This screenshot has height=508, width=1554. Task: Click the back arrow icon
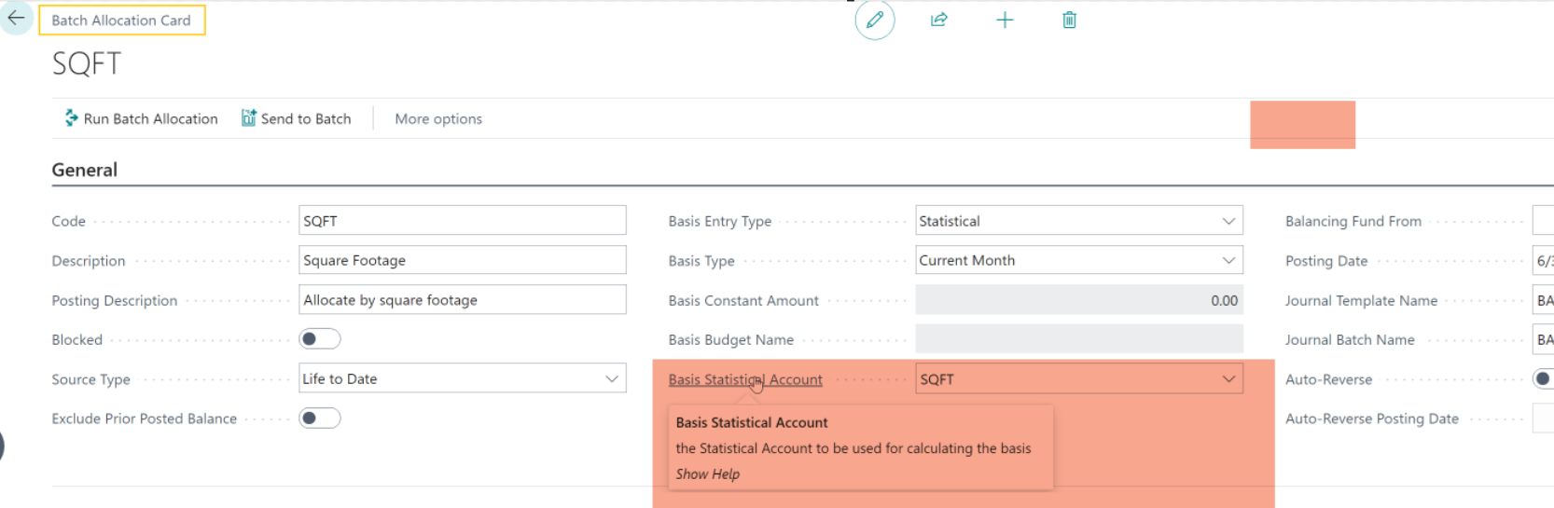[16, 19]
